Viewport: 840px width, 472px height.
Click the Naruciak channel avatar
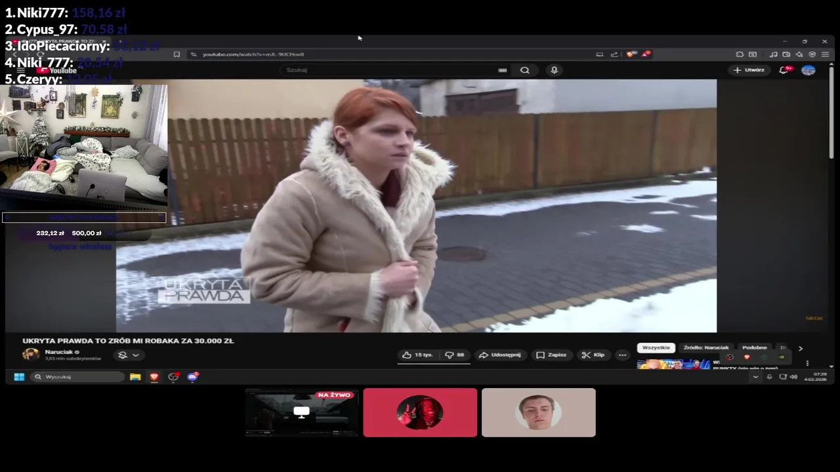(x=31, y=355)
